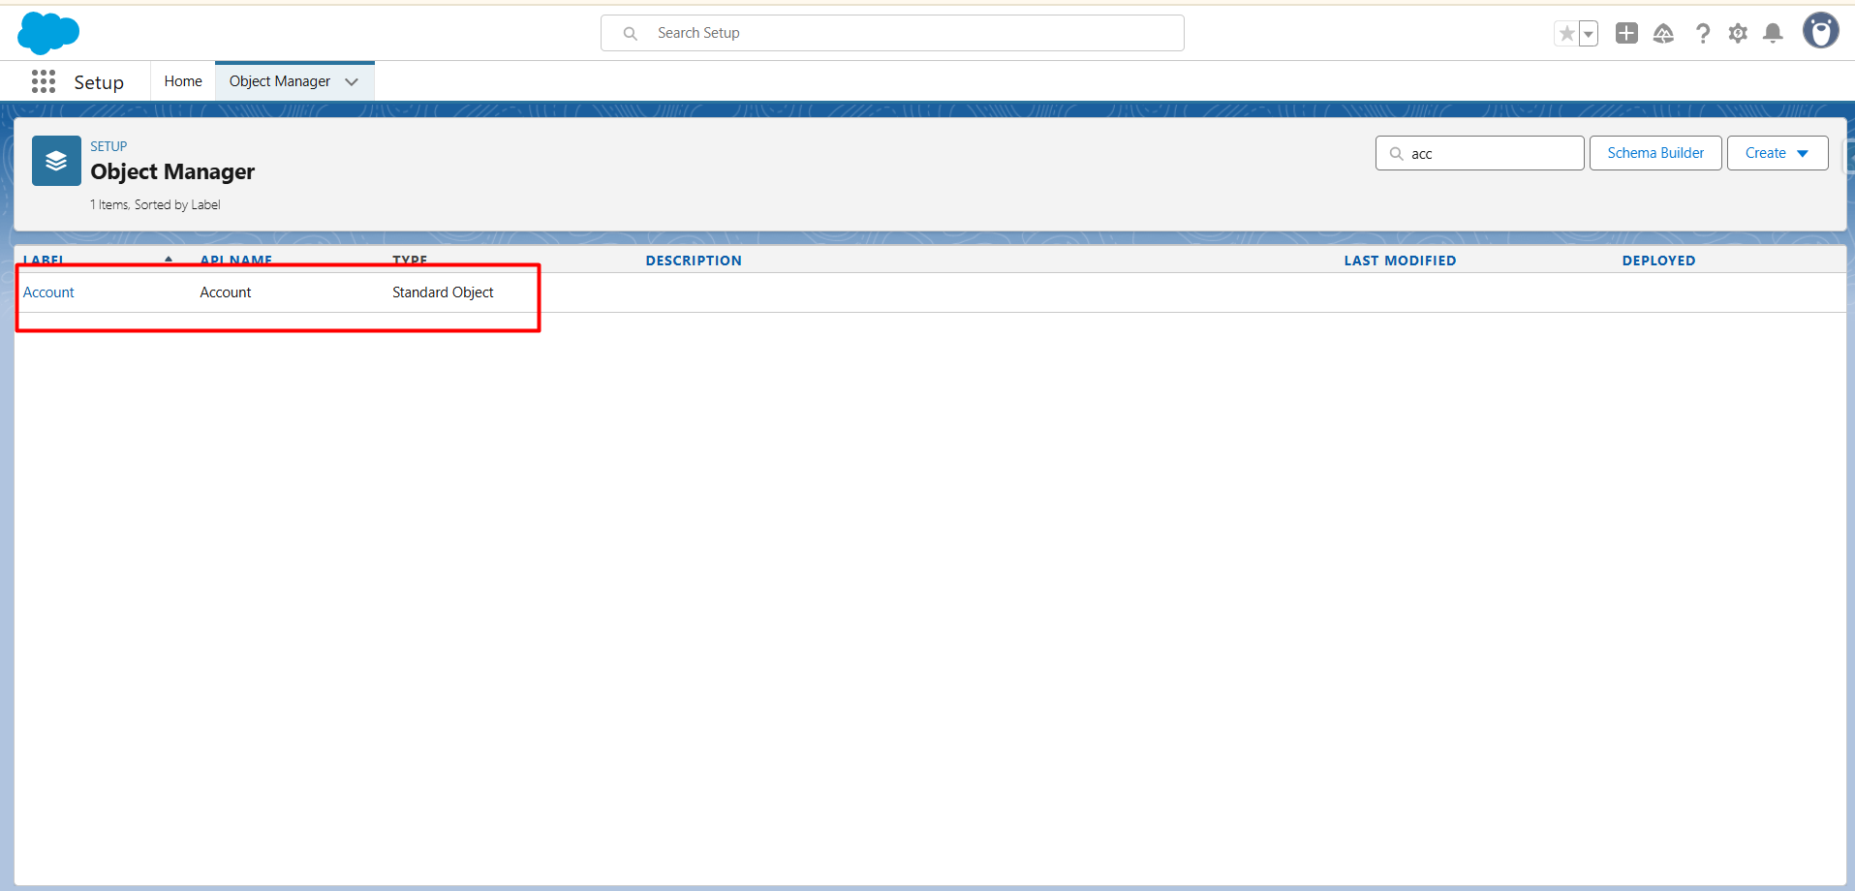Click the SETUP breadcrumb label

click(x=108, y=146)
